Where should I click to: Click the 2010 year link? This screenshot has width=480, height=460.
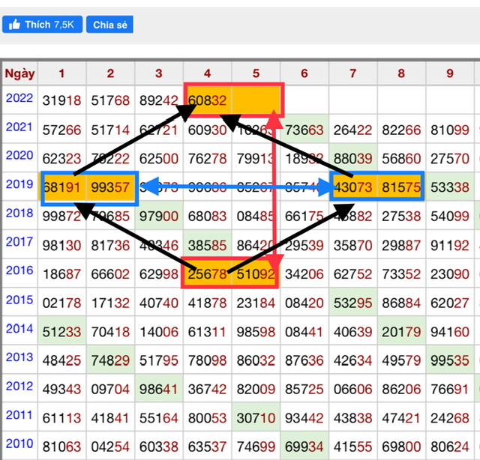pyautogui.click(x=19, y=445)
